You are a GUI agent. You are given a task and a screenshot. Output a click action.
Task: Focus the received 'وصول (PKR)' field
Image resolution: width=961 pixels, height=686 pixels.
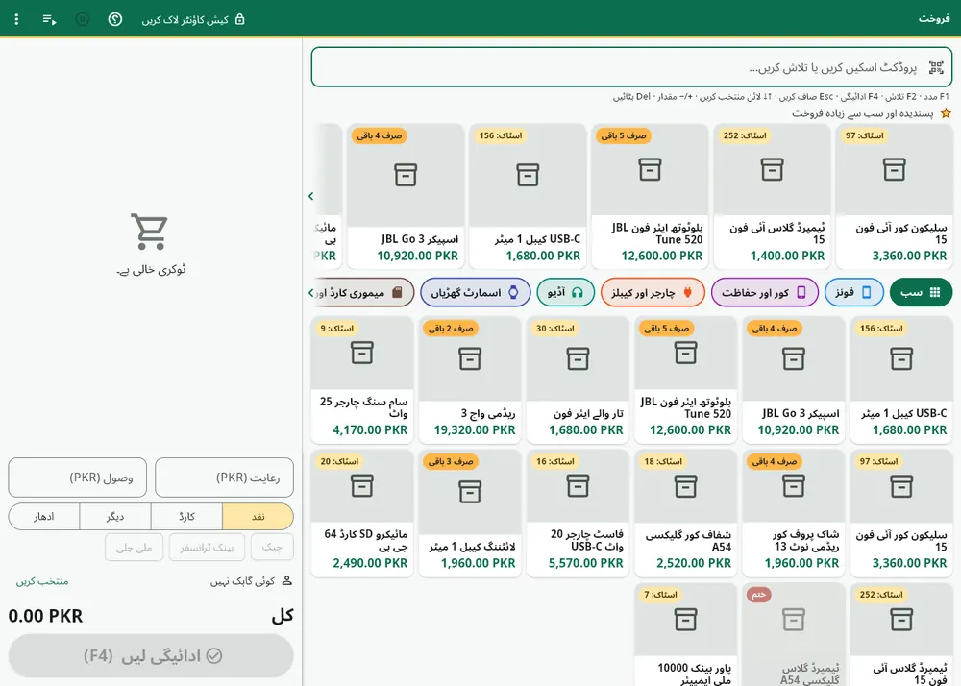(x=77, y=478)
